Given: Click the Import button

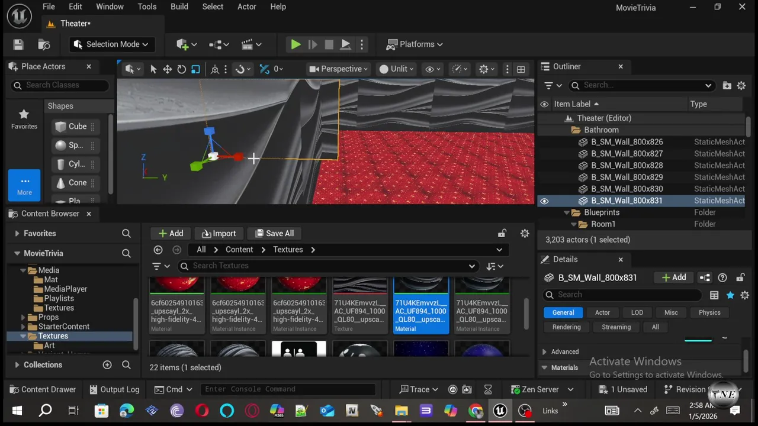Looking at the screenshot, I should point(219,233).
